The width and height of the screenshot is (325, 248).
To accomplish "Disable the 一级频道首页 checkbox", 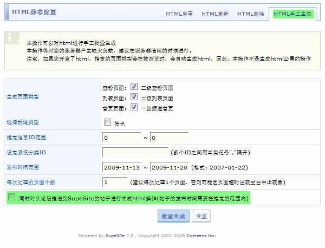I will pos(134,107).
